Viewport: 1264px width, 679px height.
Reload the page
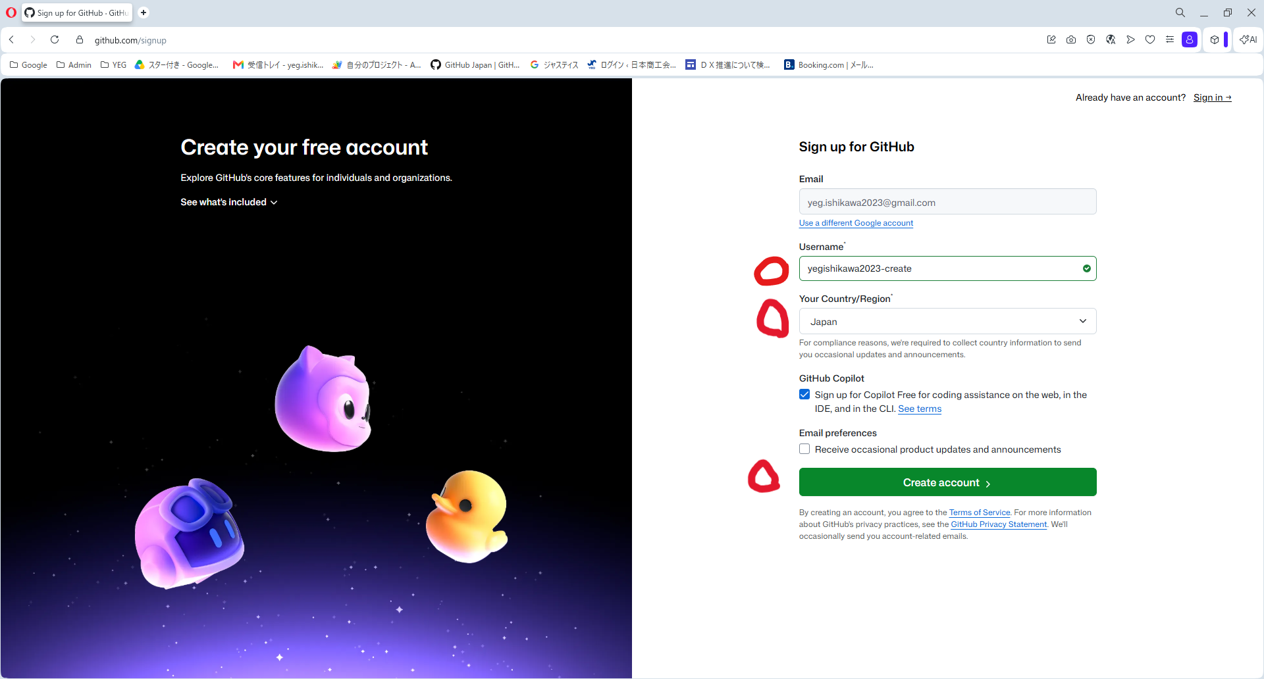tap(55, 40)
